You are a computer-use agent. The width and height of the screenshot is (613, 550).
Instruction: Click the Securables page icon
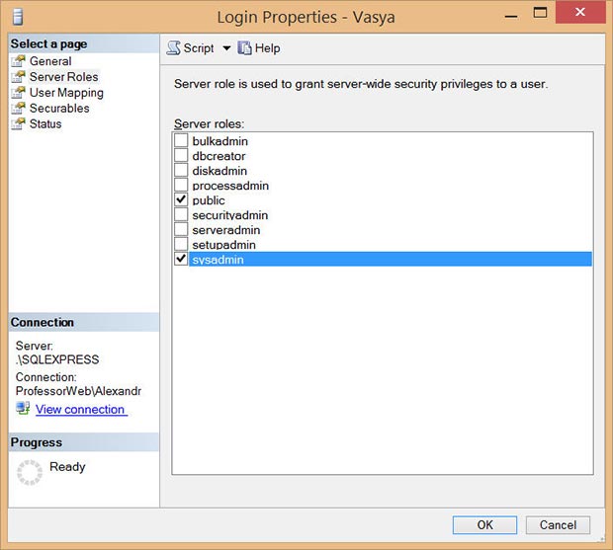tap(18, 108)
